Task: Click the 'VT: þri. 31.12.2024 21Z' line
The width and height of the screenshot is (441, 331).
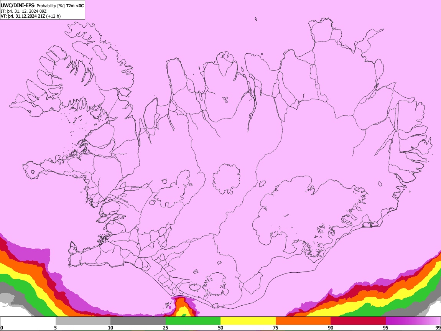Action: (x=23, y=16)
